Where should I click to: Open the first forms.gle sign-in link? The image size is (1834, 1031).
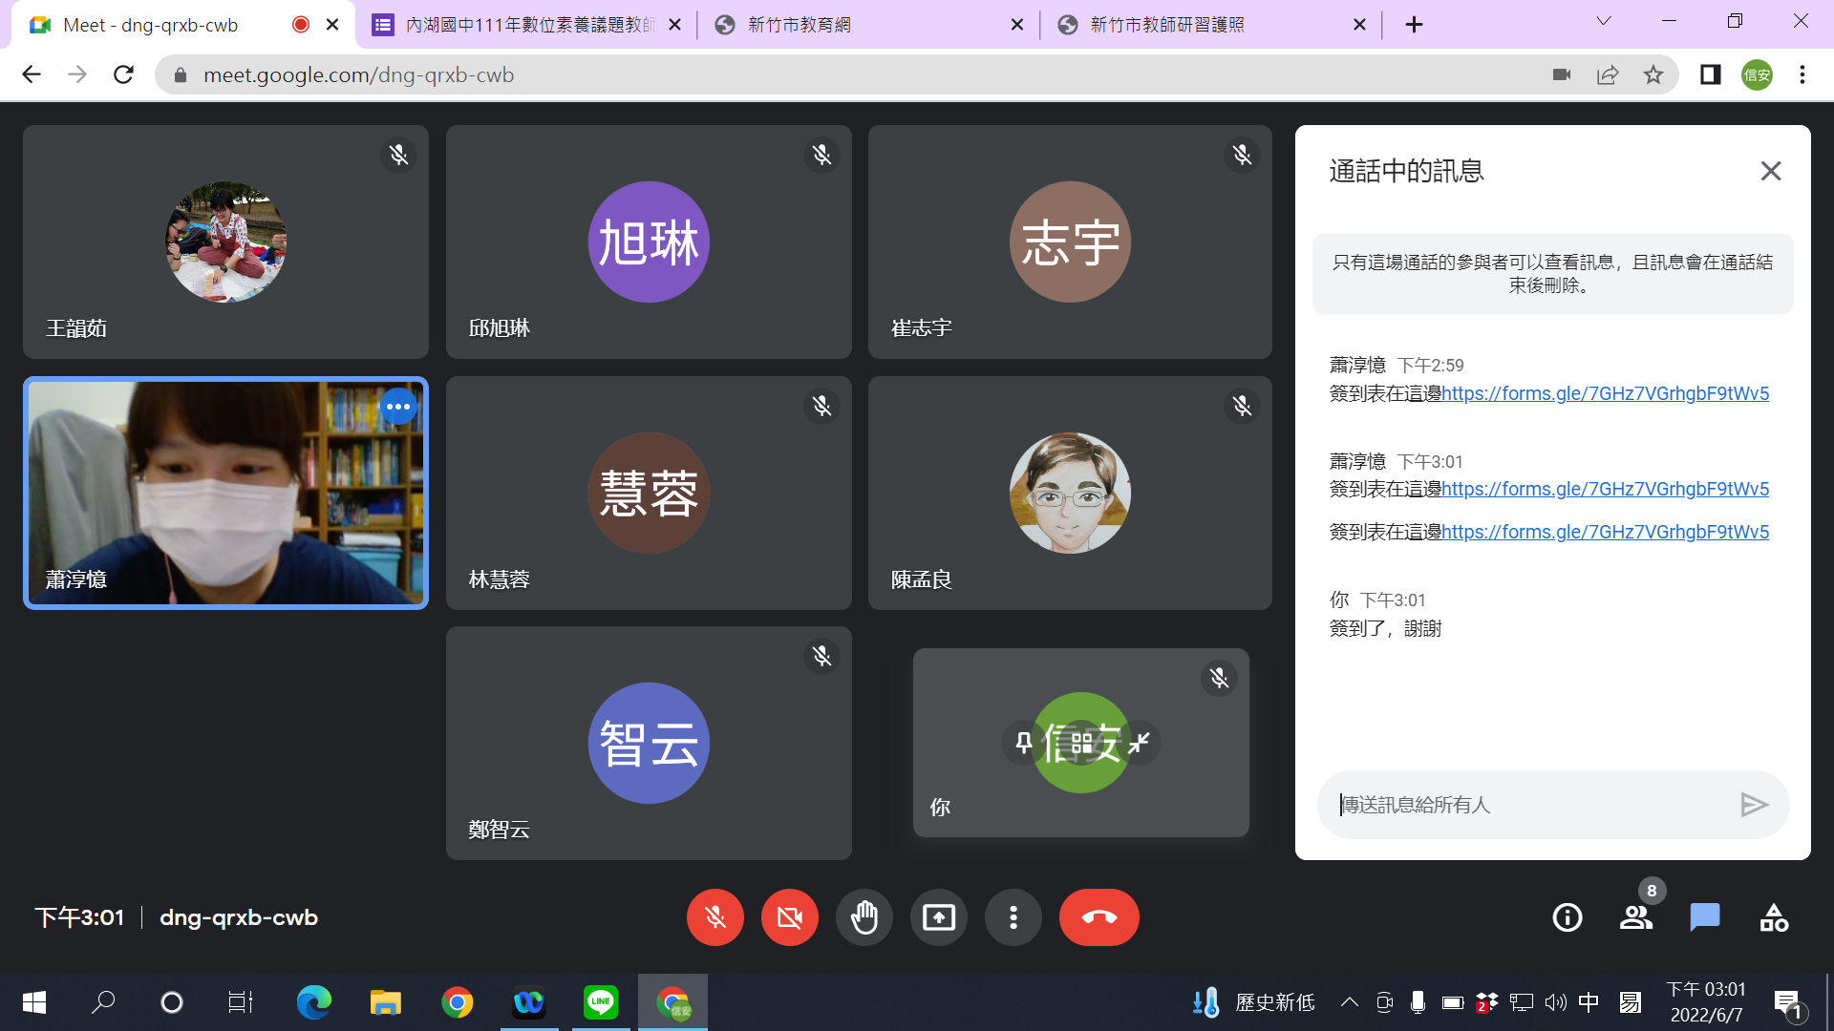click(1605, 393)
